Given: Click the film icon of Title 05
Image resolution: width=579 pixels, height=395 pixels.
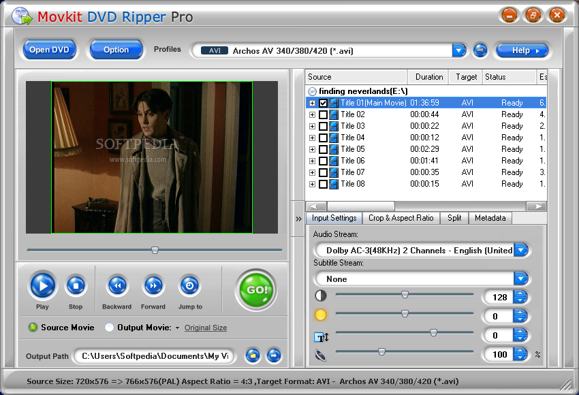Looking at the screenshot, I should tap(334, 149).
